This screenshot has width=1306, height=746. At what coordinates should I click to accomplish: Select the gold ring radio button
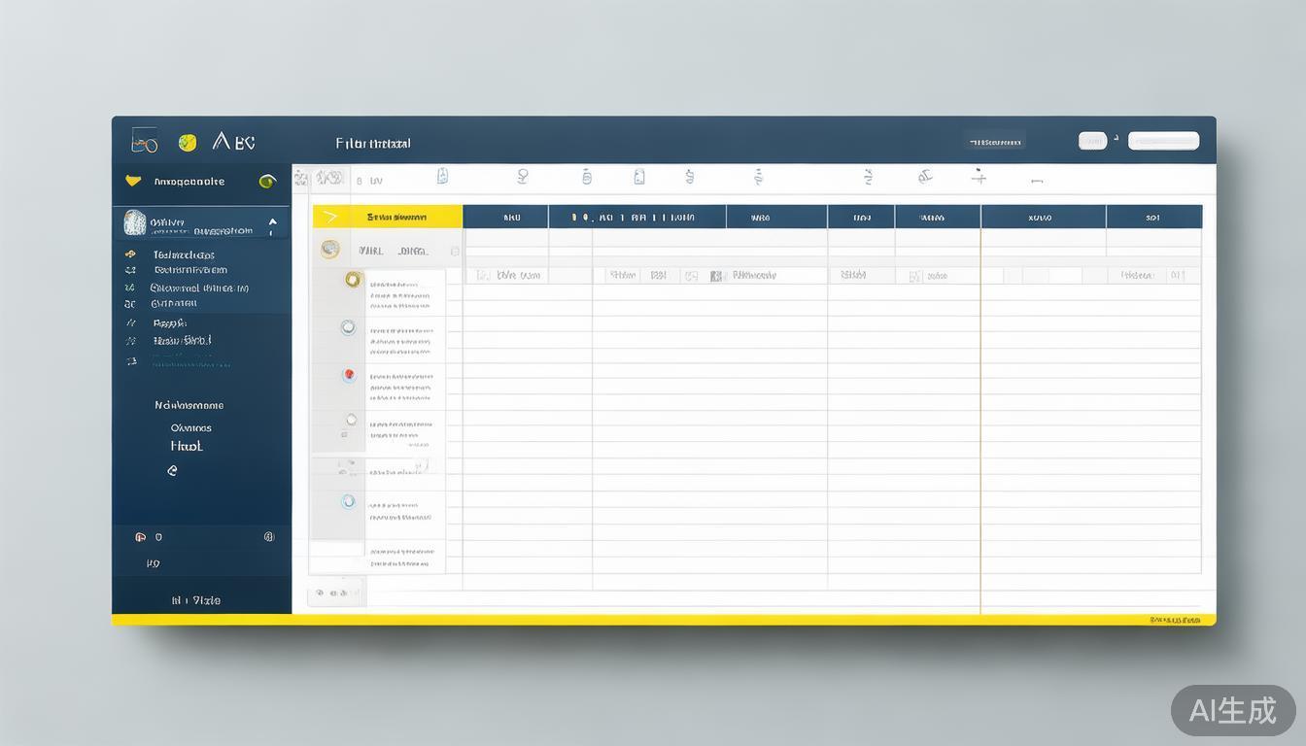coord(353,280)
